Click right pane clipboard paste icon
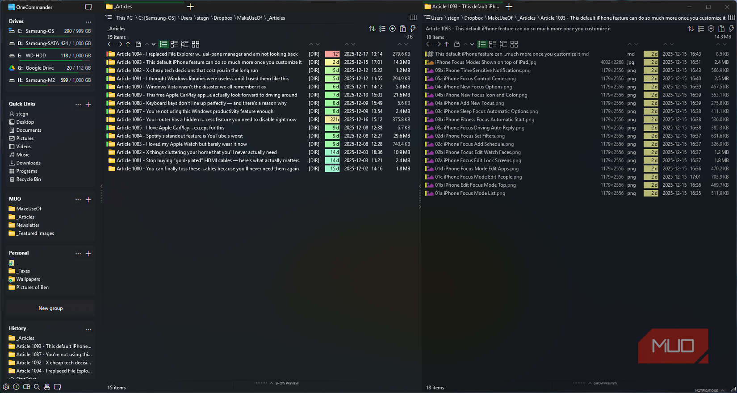This screenshot has height=393, width=737. coord(721,29)
